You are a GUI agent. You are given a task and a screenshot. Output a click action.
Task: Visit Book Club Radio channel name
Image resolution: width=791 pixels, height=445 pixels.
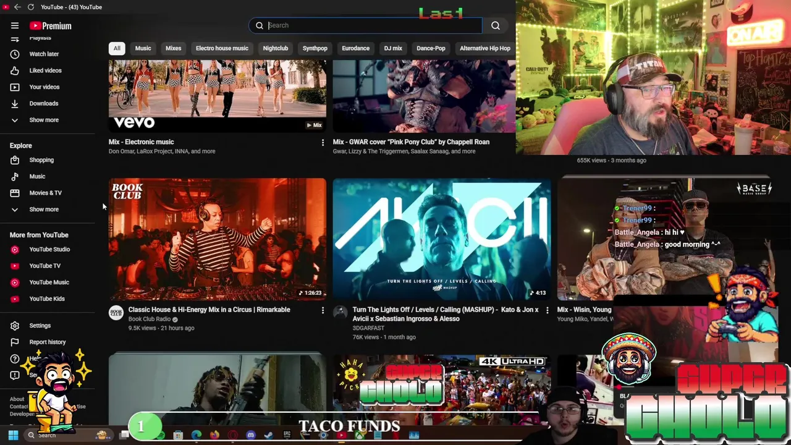tap(149, 319)
